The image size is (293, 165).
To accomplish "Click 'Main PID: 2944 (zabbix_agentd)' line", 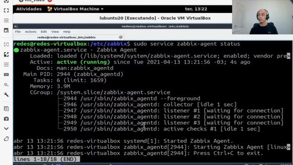I will pos(73,74).
